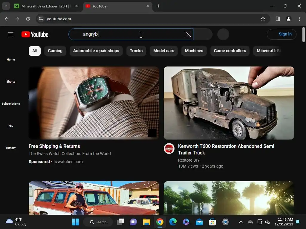Open Microsoft Store from taskbar
Screen dimensions: 306x229
(x=212, y=222)
